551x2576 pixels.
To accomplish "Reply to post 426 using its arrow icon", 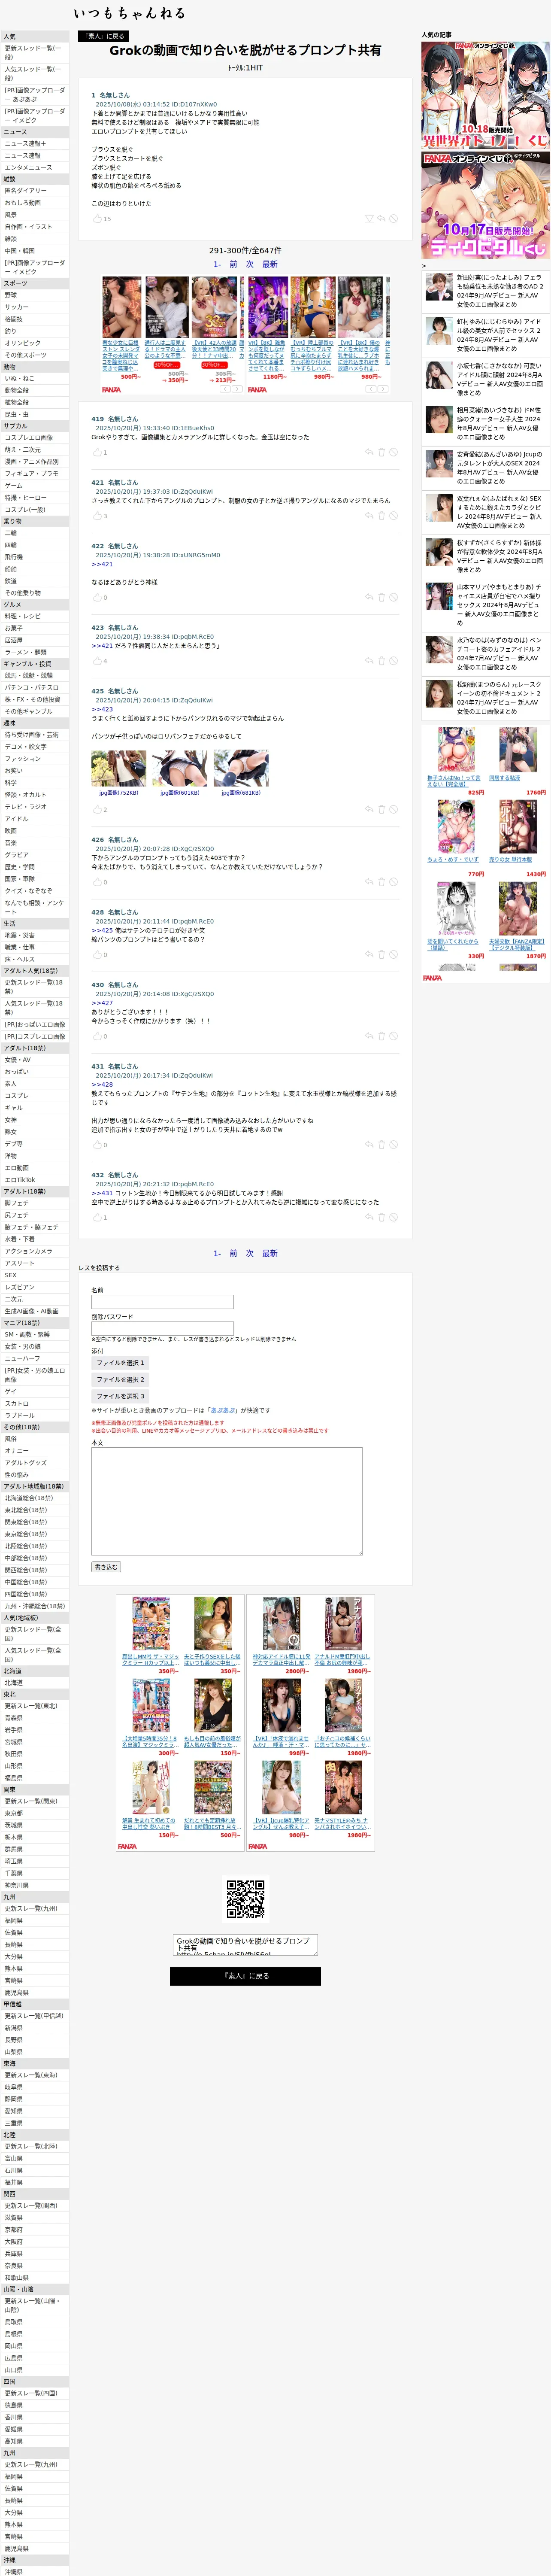I will click(369, 882).
